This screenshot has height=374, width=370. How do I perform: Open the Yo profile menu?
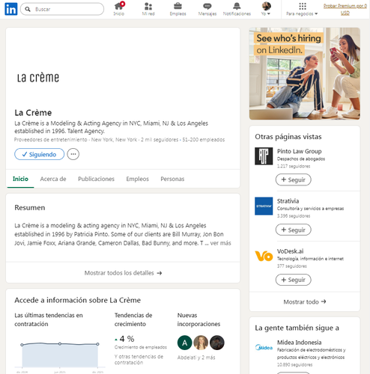point(266,9)
